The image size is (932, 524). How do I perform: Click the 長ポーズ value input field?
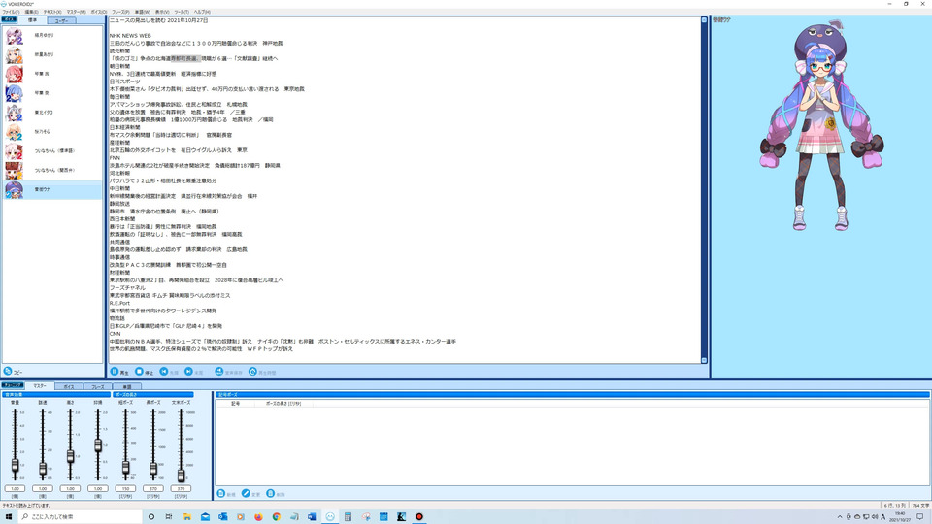coord(153,488)
